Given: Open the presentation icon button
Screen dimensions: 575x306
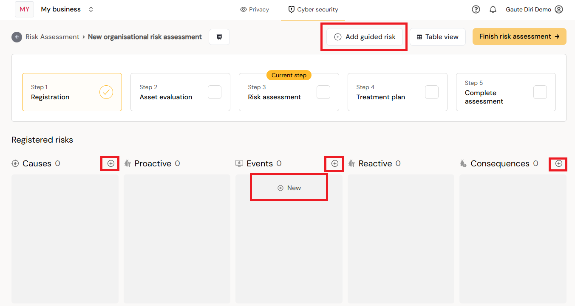Looking at the screenshot, I should pyautogui.click(x=219, y=37).
